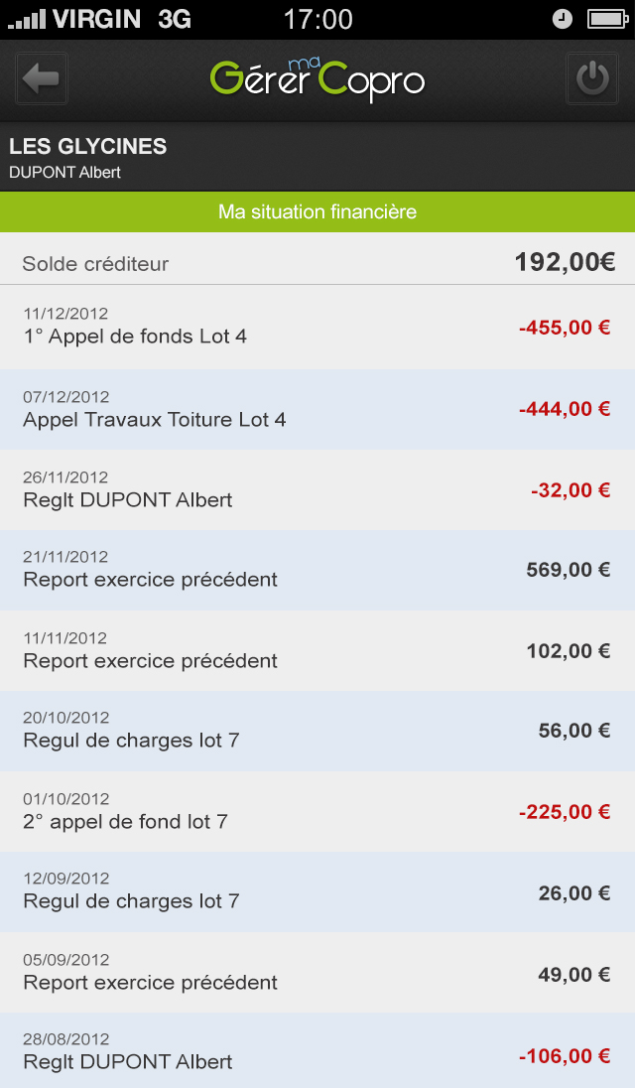
Task: Select Reglt DUPONT Albert dated 28/08/2012
Action: pos(317,1050)
